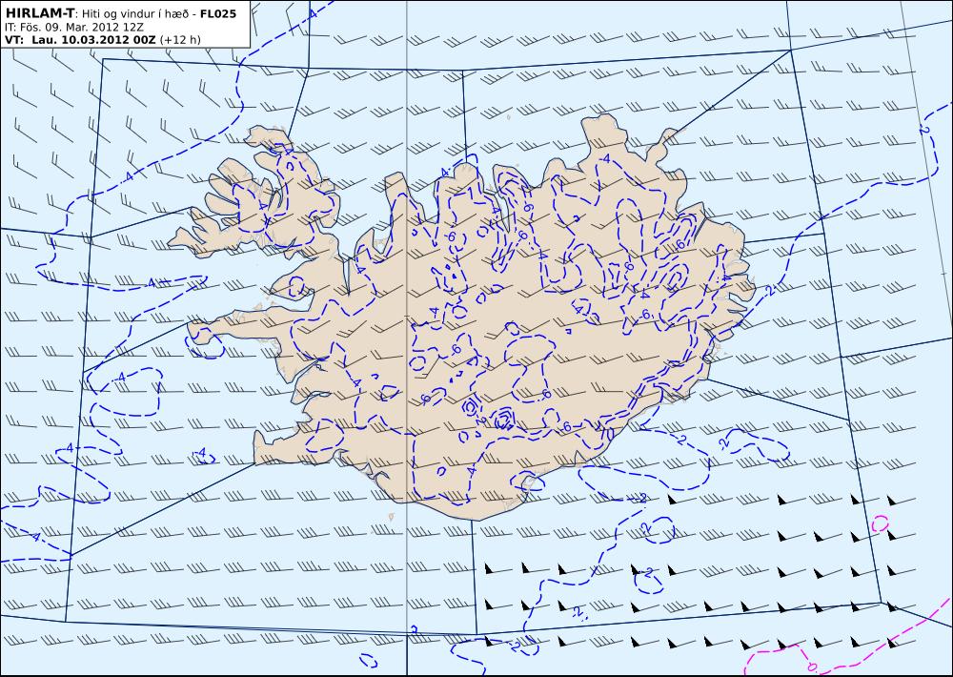The height and width of the screenshot is (677, 953).
Task: Click the magenta '0' isotherm label
Action: (813, 667)
